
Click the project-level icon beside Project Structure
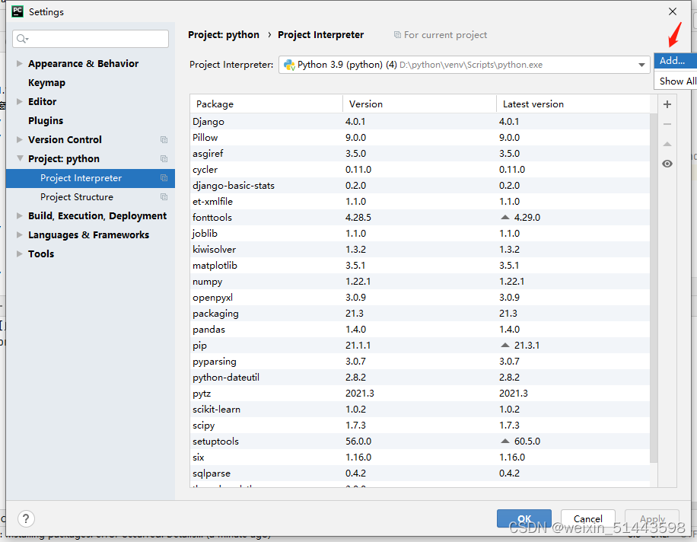[164, 197]
